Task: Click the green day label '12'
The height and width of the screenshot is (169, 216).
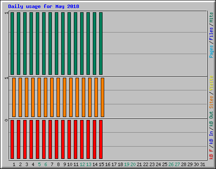Action: pyautogui.click(x=82, y=164)
